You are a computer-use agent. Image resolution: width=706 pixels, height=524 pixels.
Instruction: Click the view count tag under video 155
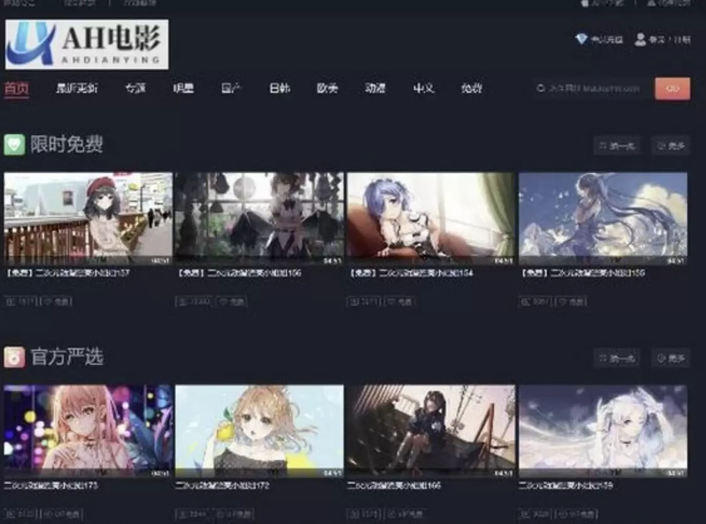[x=535, y=301]
